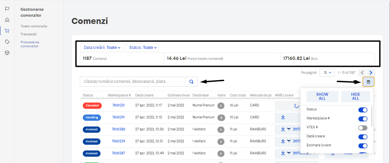
Task: Select the shopping cart orders icon
Action: point(7,31)
